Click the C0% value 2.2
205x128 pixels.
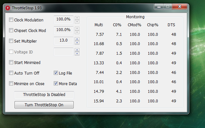(x=119, y=72)
